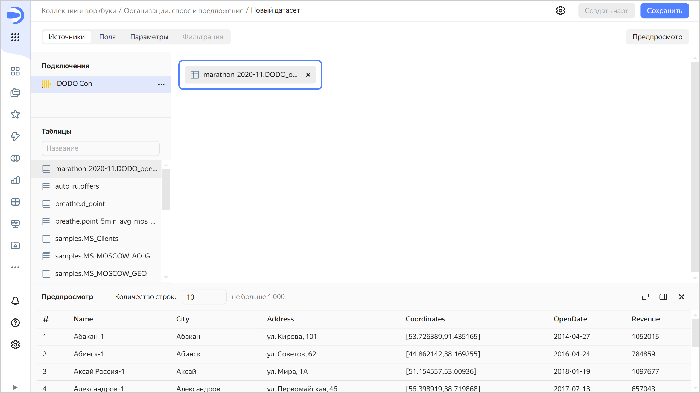Open the all services grid menu
This screenshot has height=393, width=700.
tap(15, 37)
